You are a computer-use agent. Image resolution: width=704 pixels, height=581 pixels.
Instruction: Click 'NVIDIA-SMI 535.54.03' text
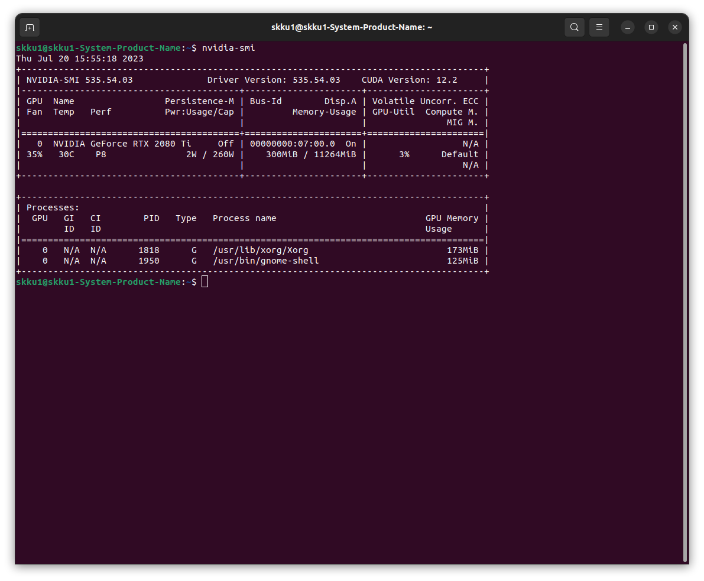pos(79,80)
